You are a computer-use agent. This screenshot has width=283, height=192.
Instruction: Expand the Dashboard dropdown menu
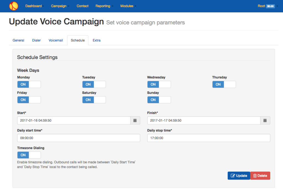click(x=35, y=6)
